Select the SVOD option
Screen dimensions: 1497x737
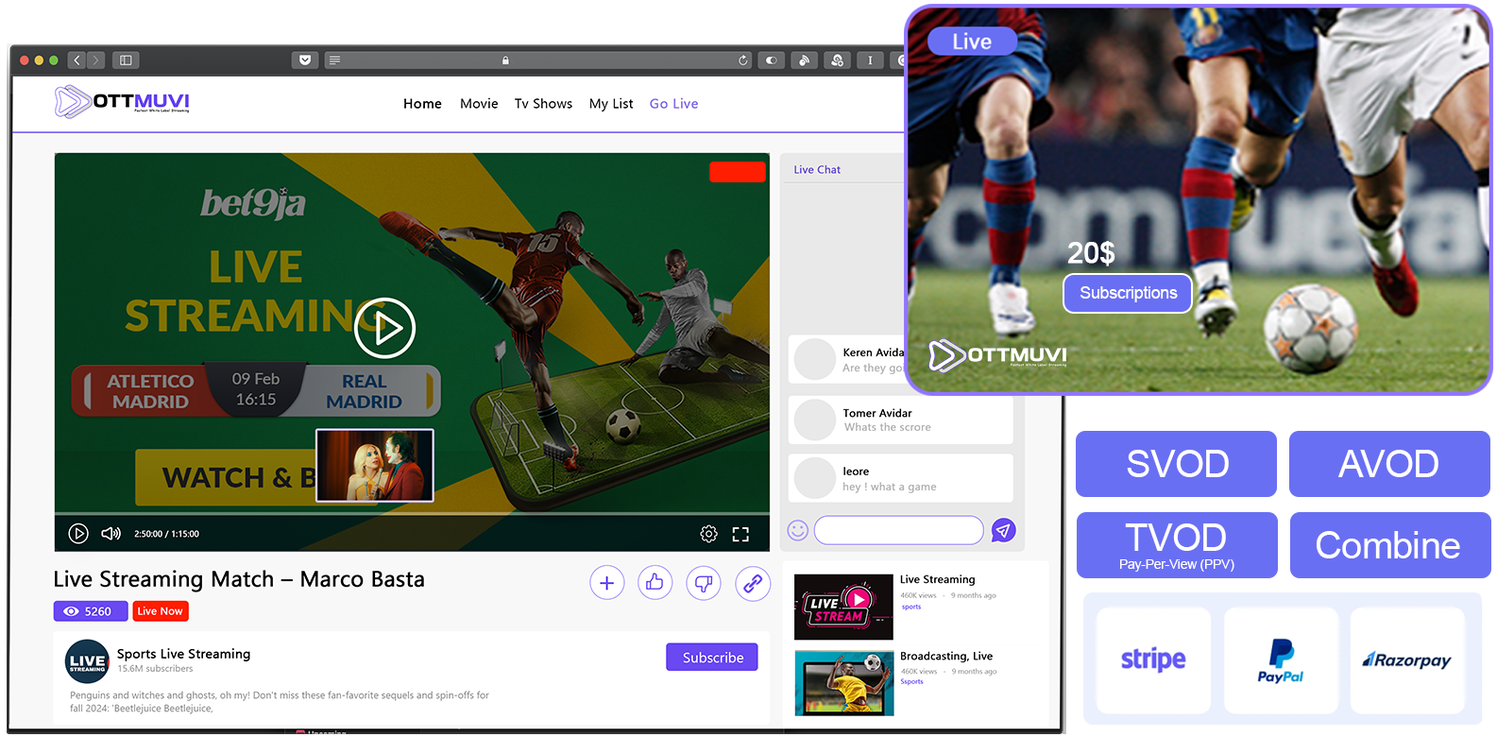coord(1177,464)
